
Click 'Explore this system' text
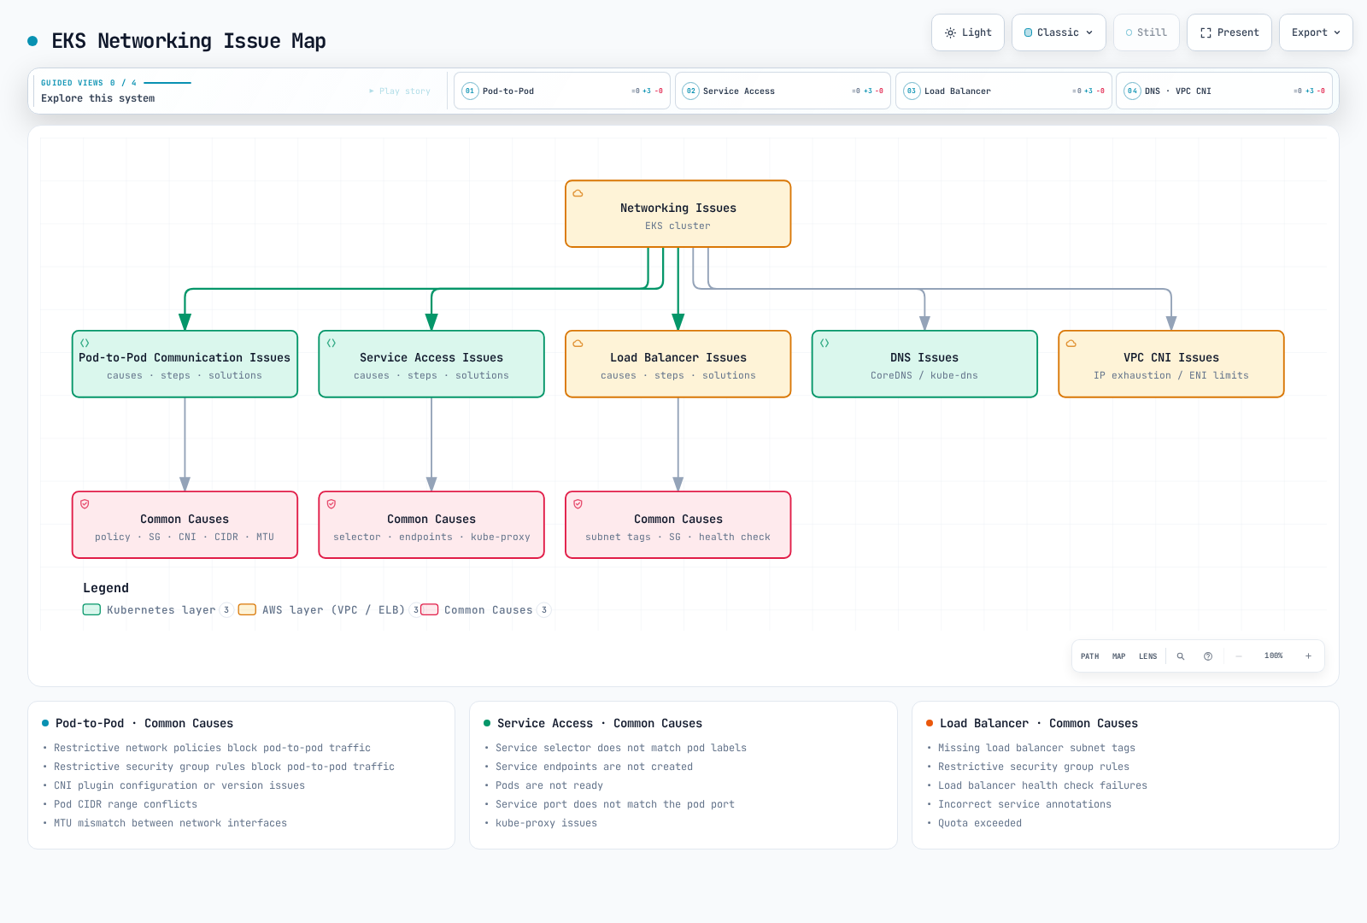pos(98,98)
